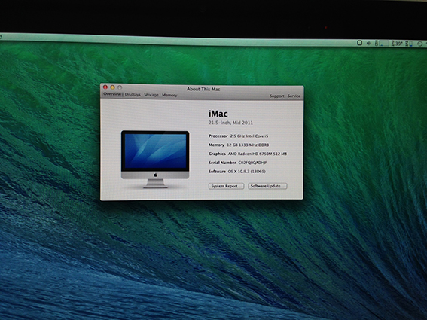This screenshot has width=427, height=320.
Task: Click the 12 GB 1333 MHz DDR3 text
Action: (x=248, y=145)
